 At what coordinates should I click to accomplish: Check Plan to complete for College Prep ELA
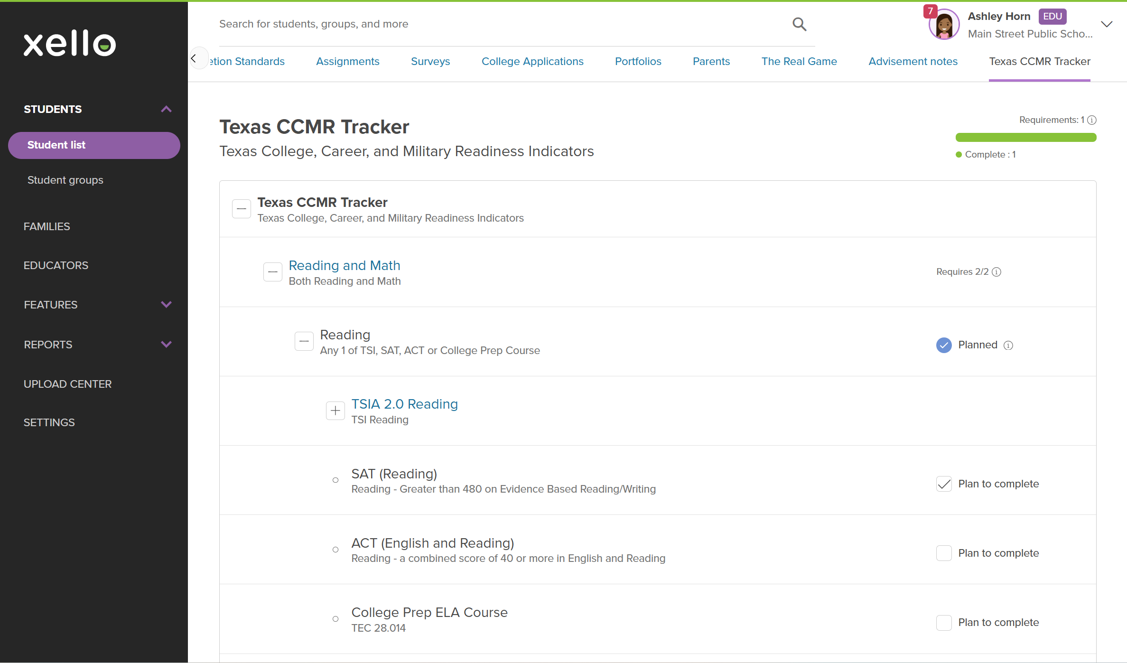tap(943, 623)
